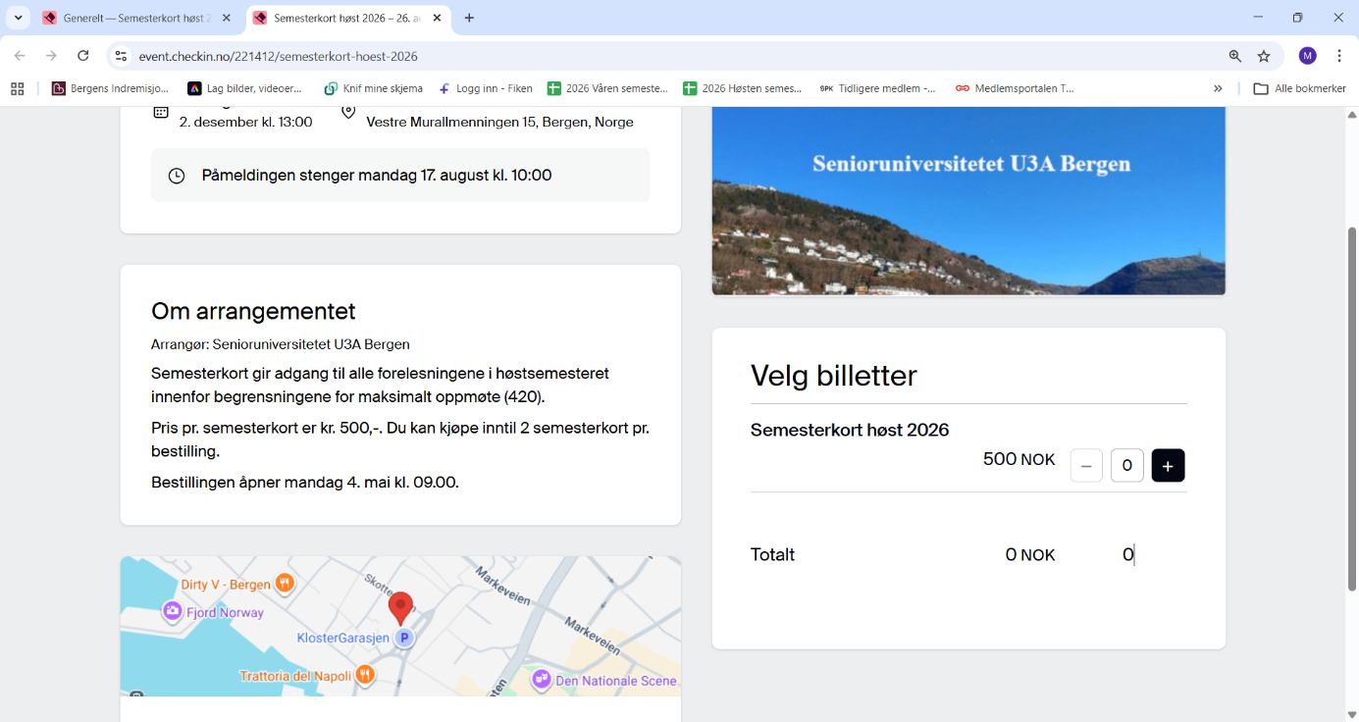Viewport: 1359px width, 722px height.
Task: Open the Medlemsportalen bookmark
Action: click(x=1015, y=88)
